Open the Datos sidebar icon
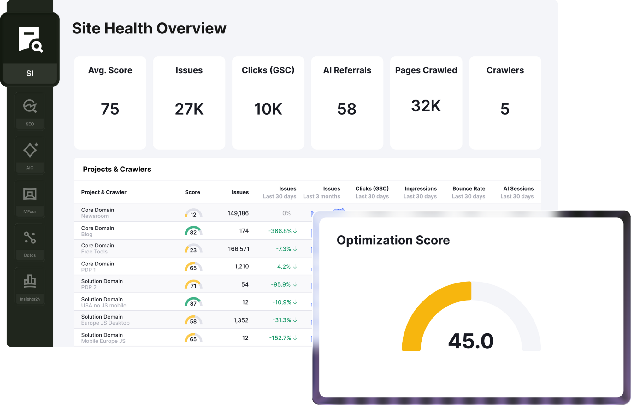Screen dimensions: 631x405 (30, 238)
